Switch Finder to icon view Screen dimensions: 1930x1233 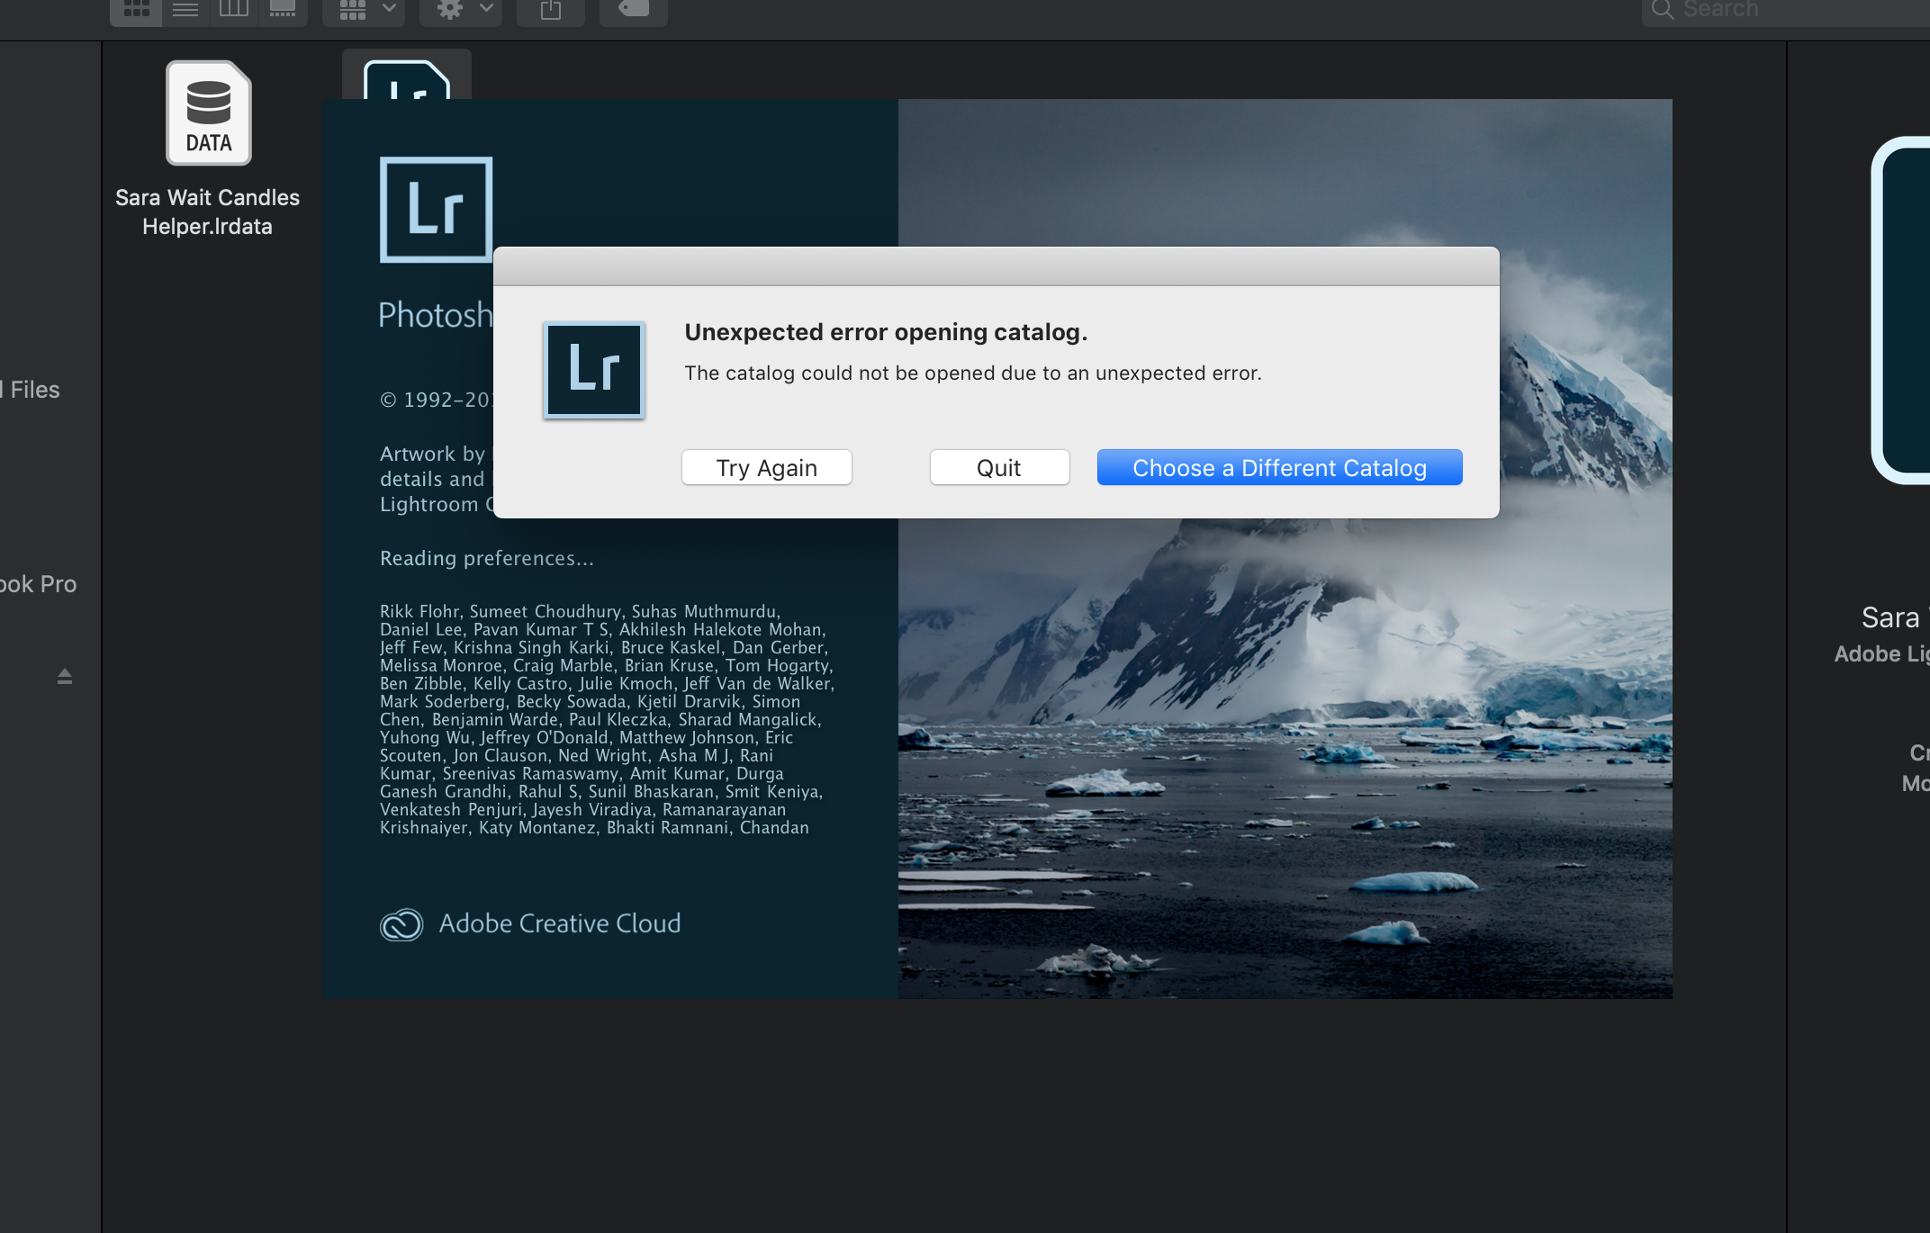point(136,10)
